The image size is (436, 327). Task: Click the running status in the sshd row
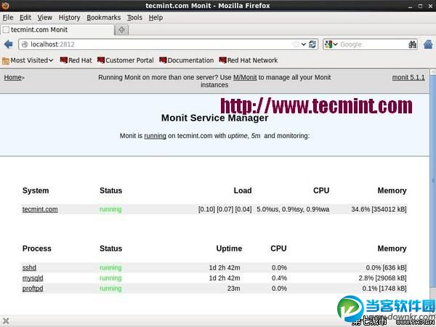[110, 267]
